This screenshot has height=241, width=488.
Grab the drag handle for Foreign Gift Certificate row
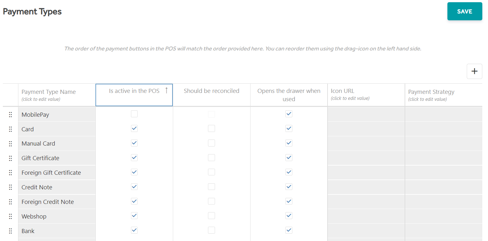click(x=10, y=173)
